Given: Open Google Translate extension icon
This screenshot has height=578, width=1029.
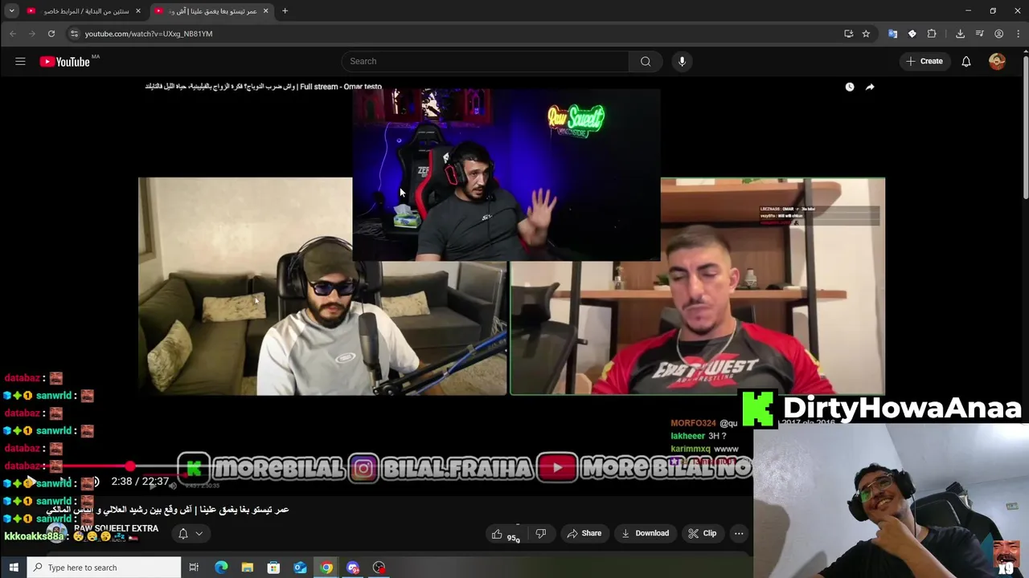Looking at the screenshot, I should (892, 34).
